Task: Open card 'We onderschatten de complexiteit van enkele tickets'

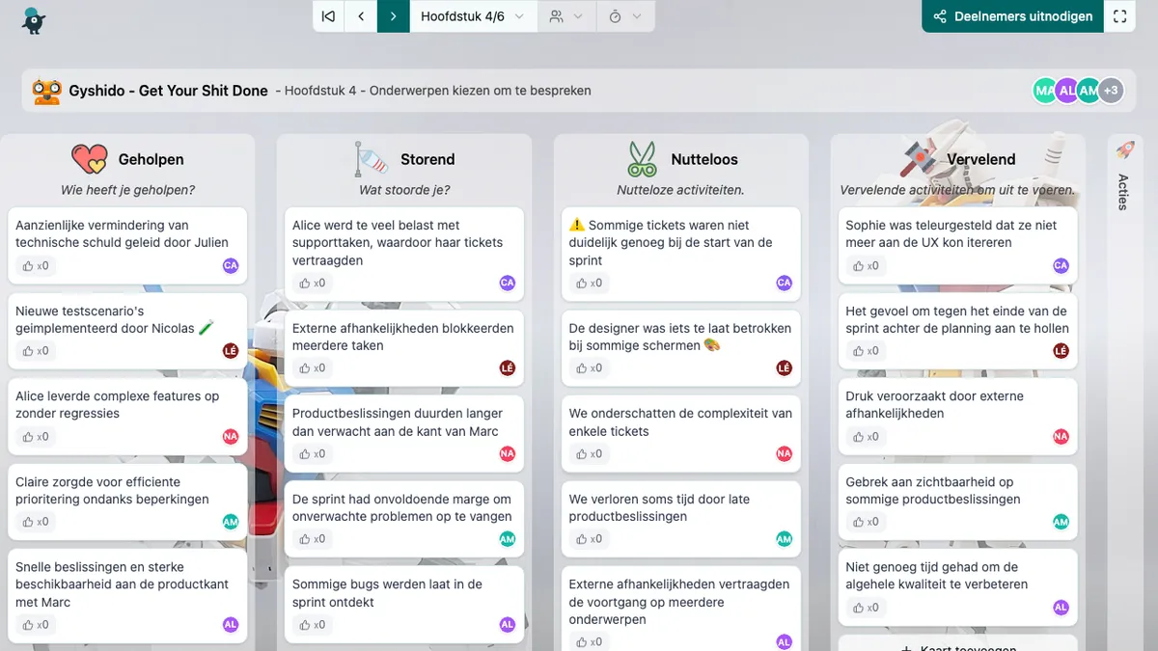Action: pos(680,421)
